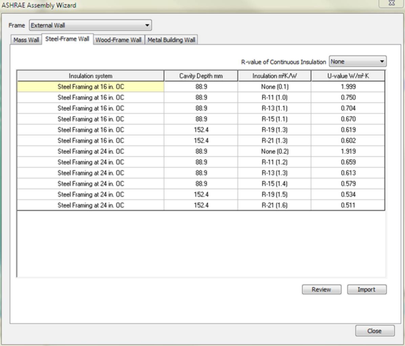Click the Insulation m²K/W column header
The width and height of the screenshot is (405, 346).
tap(274, 76)
